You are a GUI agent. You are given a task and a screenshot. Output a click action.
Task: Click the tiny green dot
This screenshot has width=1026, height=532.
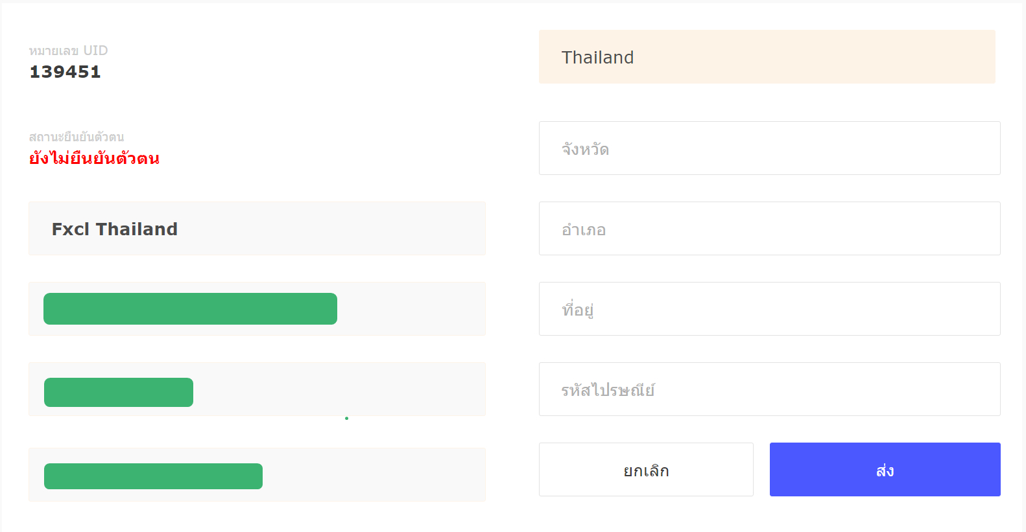(x=347, y=419)
